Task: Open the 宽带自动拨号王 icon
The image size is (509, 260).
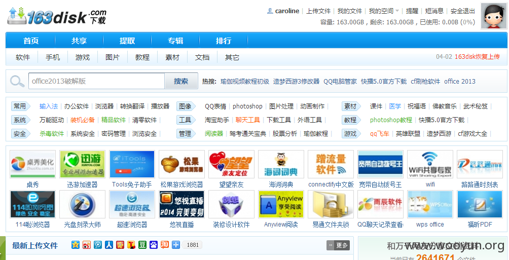Action: 380,164
